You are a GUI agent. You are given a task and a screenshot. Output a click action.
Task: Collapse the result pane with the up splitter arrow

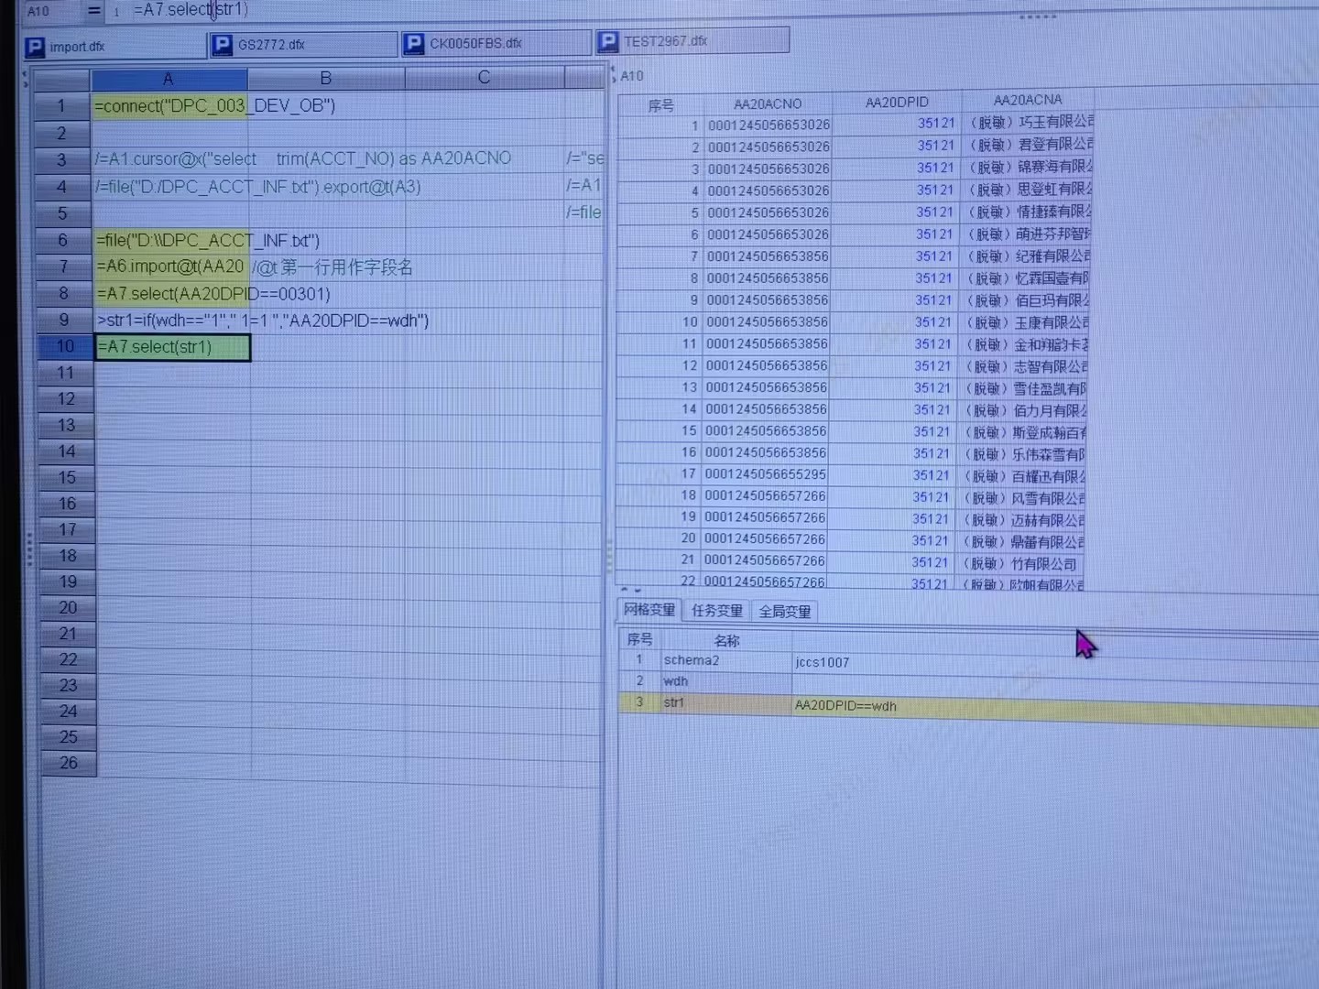624,589
